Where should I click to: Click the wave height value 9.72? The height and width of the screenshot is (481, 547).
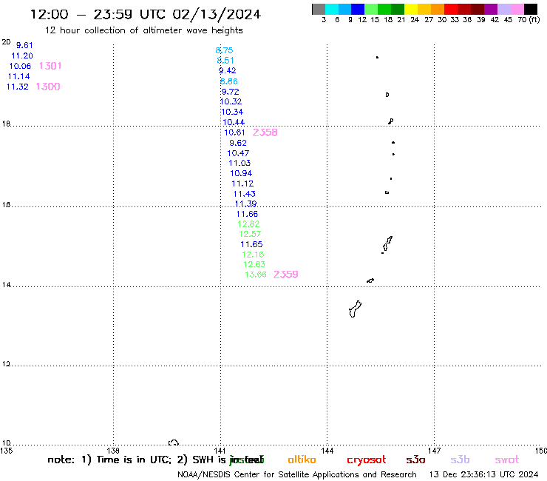pos(230,92)
